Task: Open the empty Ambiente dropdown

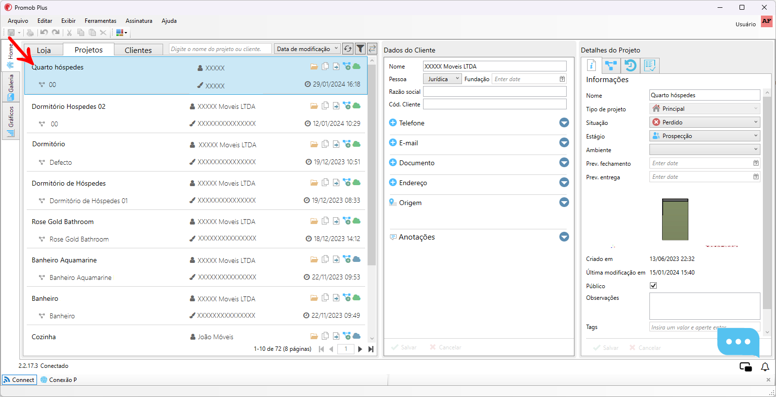Action: 704,149
